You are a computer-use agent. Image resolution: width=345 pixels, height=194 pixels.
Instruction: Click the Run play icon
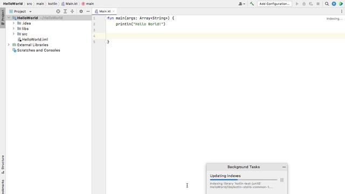click(297, 4)
